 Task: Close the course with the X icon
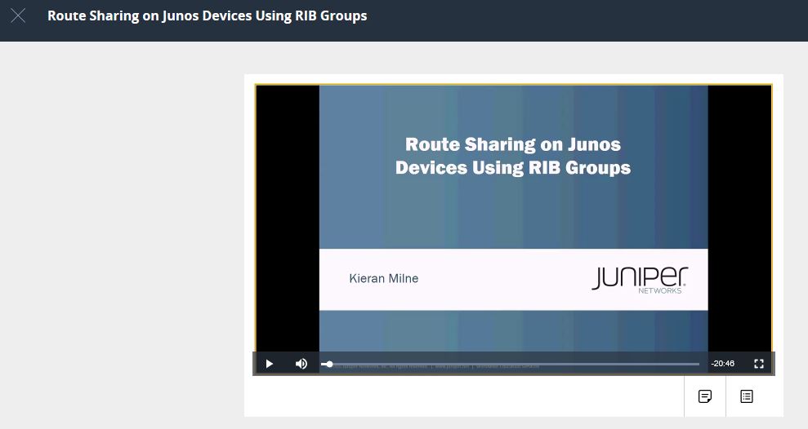(18, 16)
